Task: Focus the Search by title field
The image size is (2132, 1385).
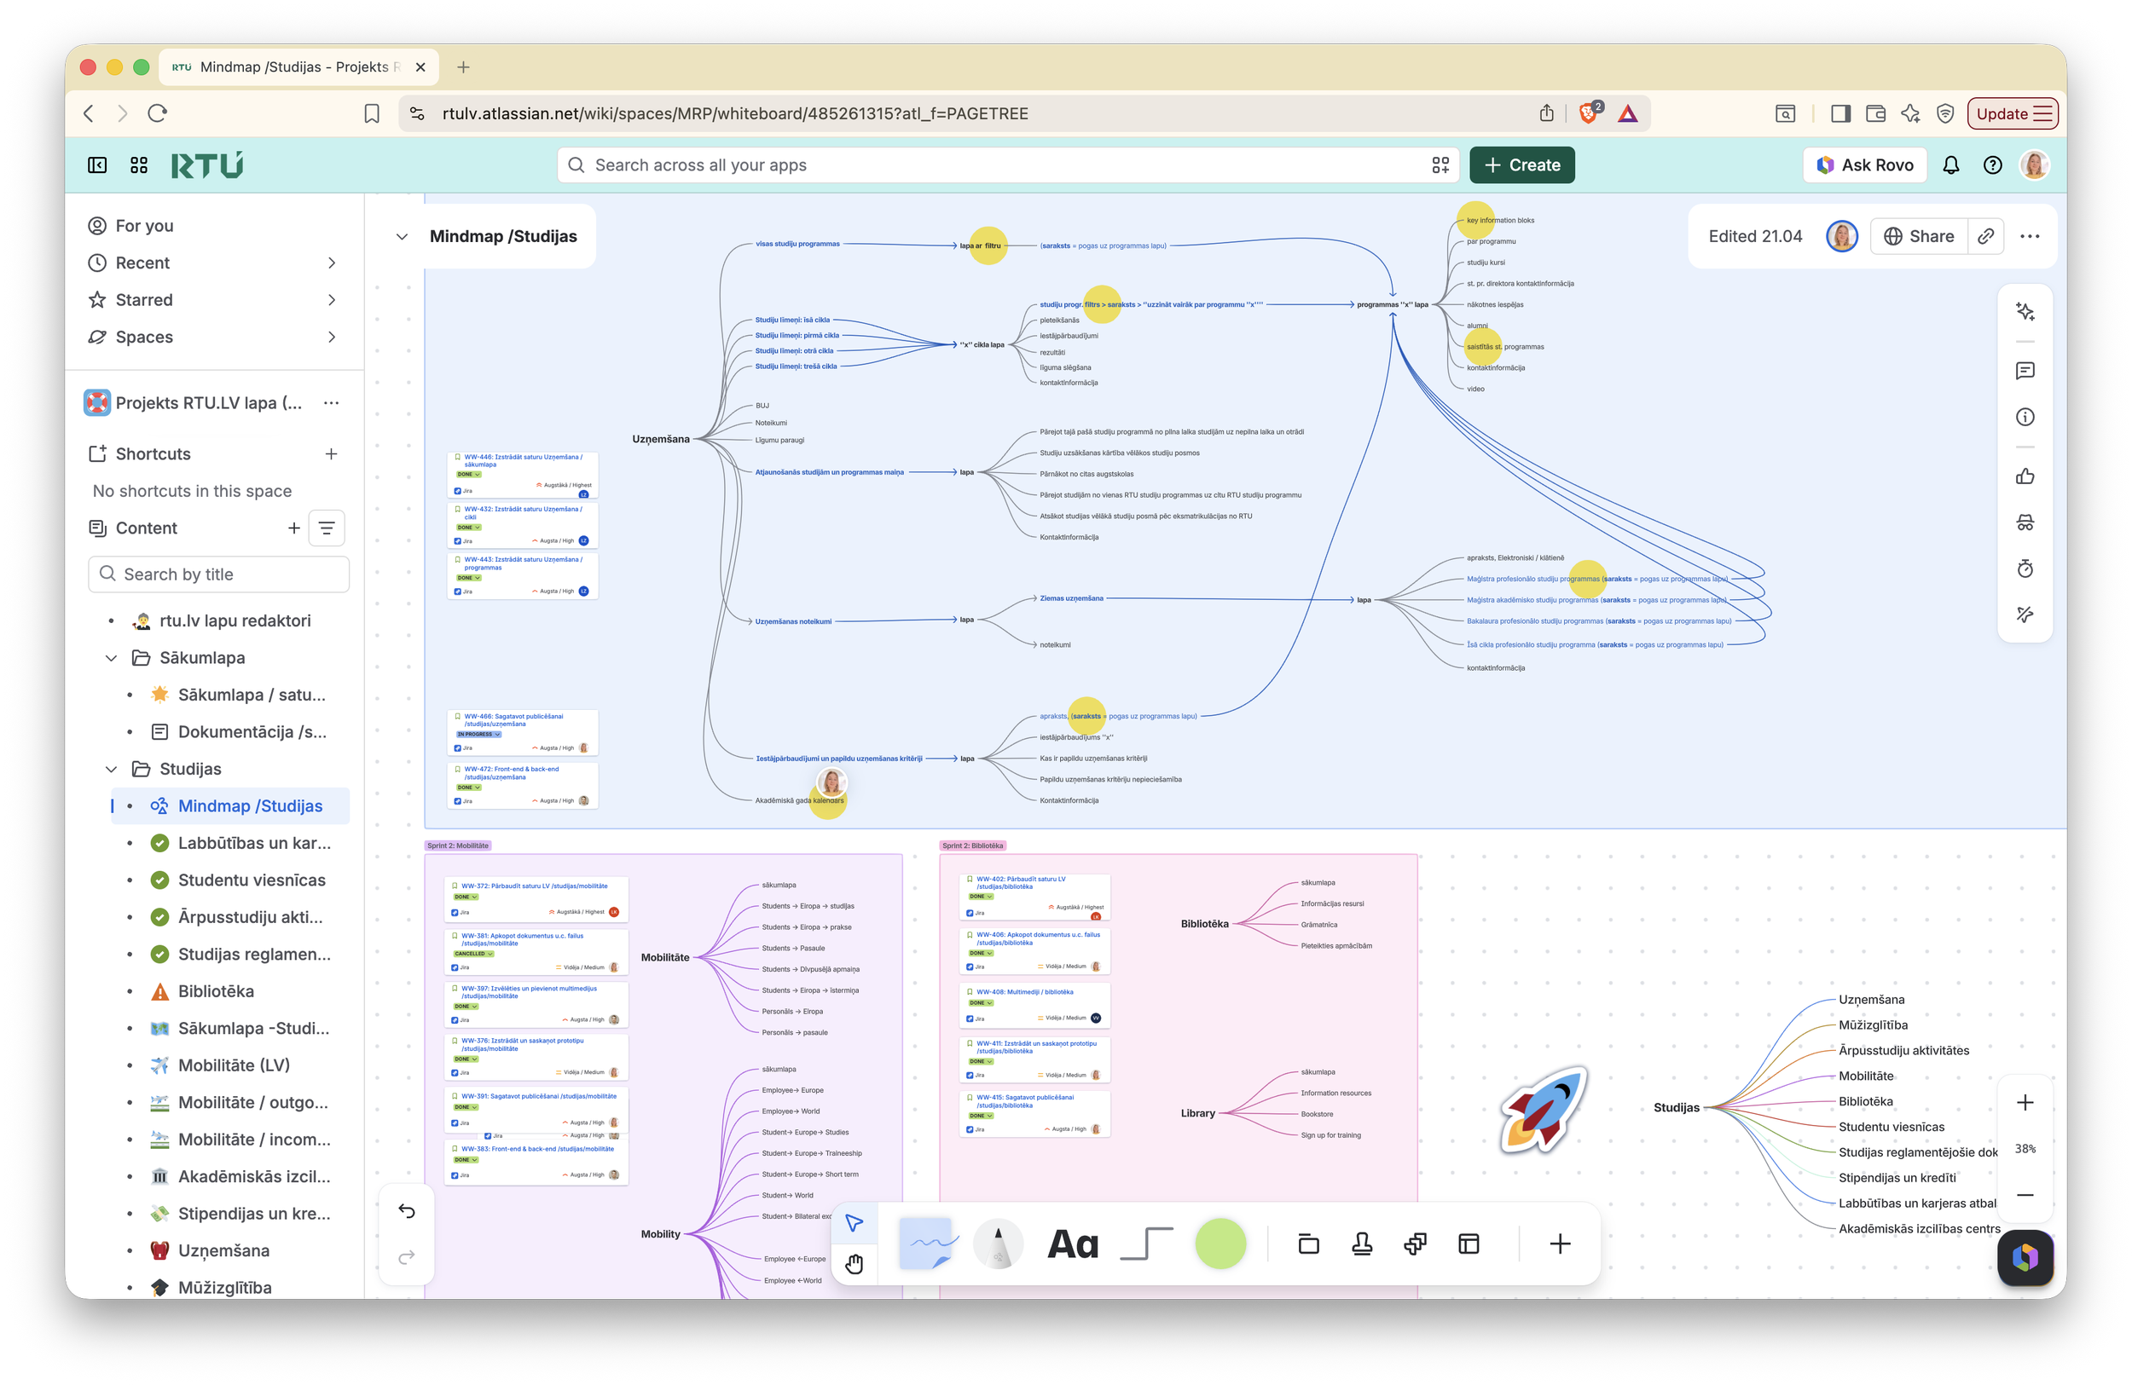Action: coord(218,574)
